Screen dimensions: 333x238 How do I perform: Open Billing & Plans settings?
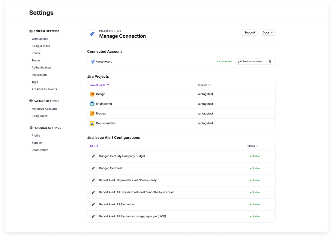(x=41, y=46)
